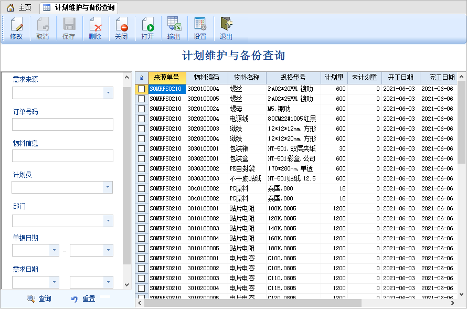The image size is (467, 309).
Task: Open the 需求来源 dropdown
Action: 108,93
